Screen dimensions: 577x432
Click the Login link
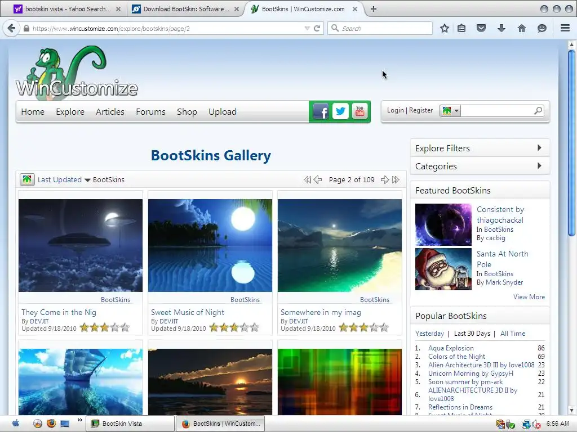(x=395, y=110)
